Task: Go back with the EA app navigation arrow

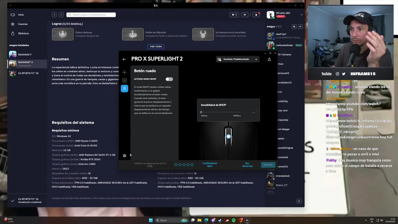Action: [x=54, y=15]
